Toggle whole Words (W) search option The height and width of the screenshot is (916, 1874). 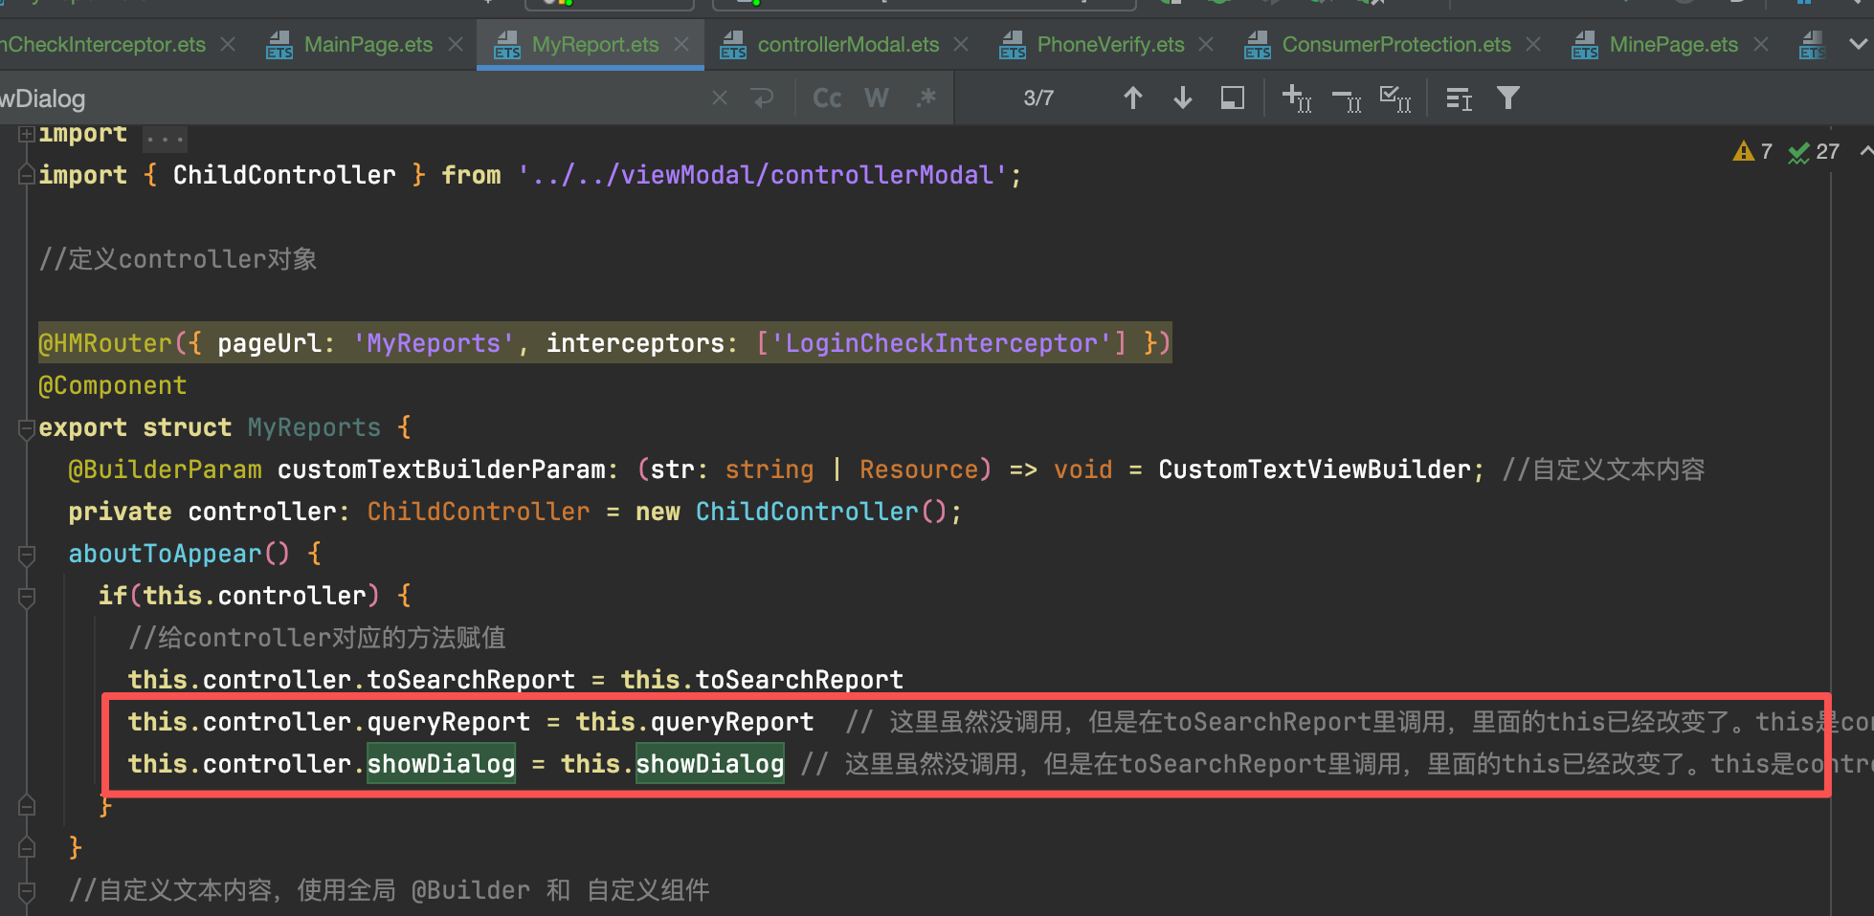point(876,98)
